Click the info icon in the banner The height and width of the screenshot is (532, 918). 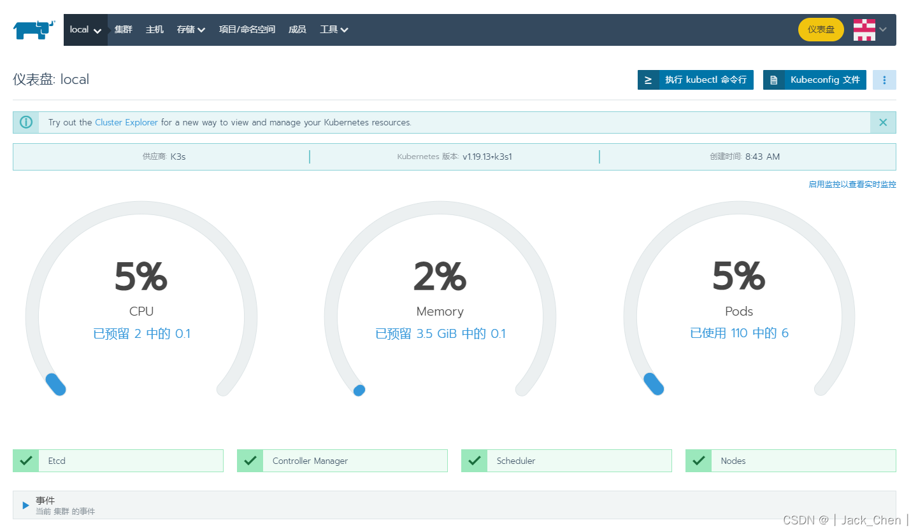tap(26, 122)
